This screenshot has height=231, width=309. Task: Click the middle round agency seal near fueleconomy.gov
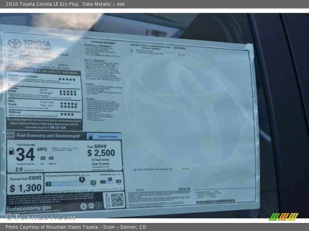click(x=91, y=206)
